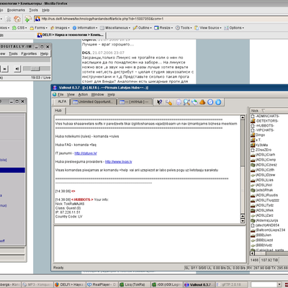Open the Help menu in Valknut
The width and height of the screenshot is (288, 288).
point(112,94)
